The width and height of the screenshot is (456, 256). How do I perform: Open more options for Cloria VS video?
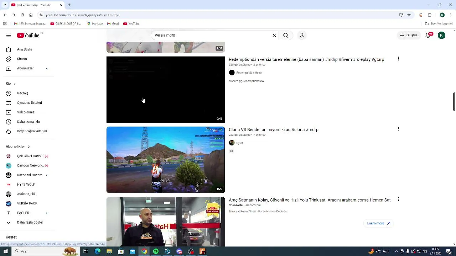pyautogui.click(x=398, y=129)
